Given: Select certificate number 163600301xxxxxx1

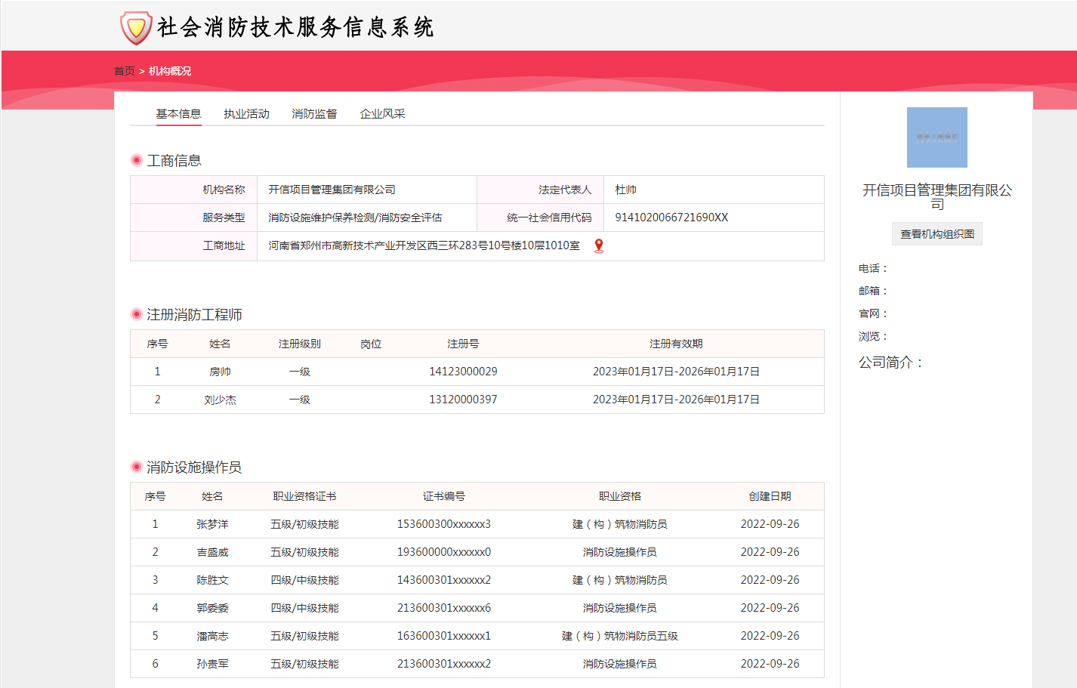Looking at the screenshot, I should 444,636.
